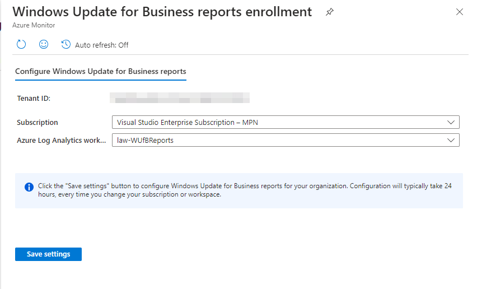Click the truncated 'Azure Log Analytics work...' label
The width and height of the screenshot is (477, 289).
point(62,140)
